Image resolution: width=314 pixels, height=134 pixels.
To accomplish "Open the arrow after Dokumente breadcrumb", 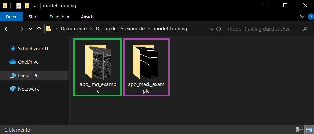I will pos(91,29).
